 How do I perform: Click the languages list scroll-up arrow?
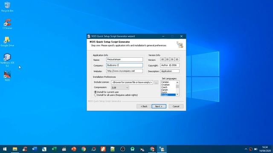click(177, 82)
